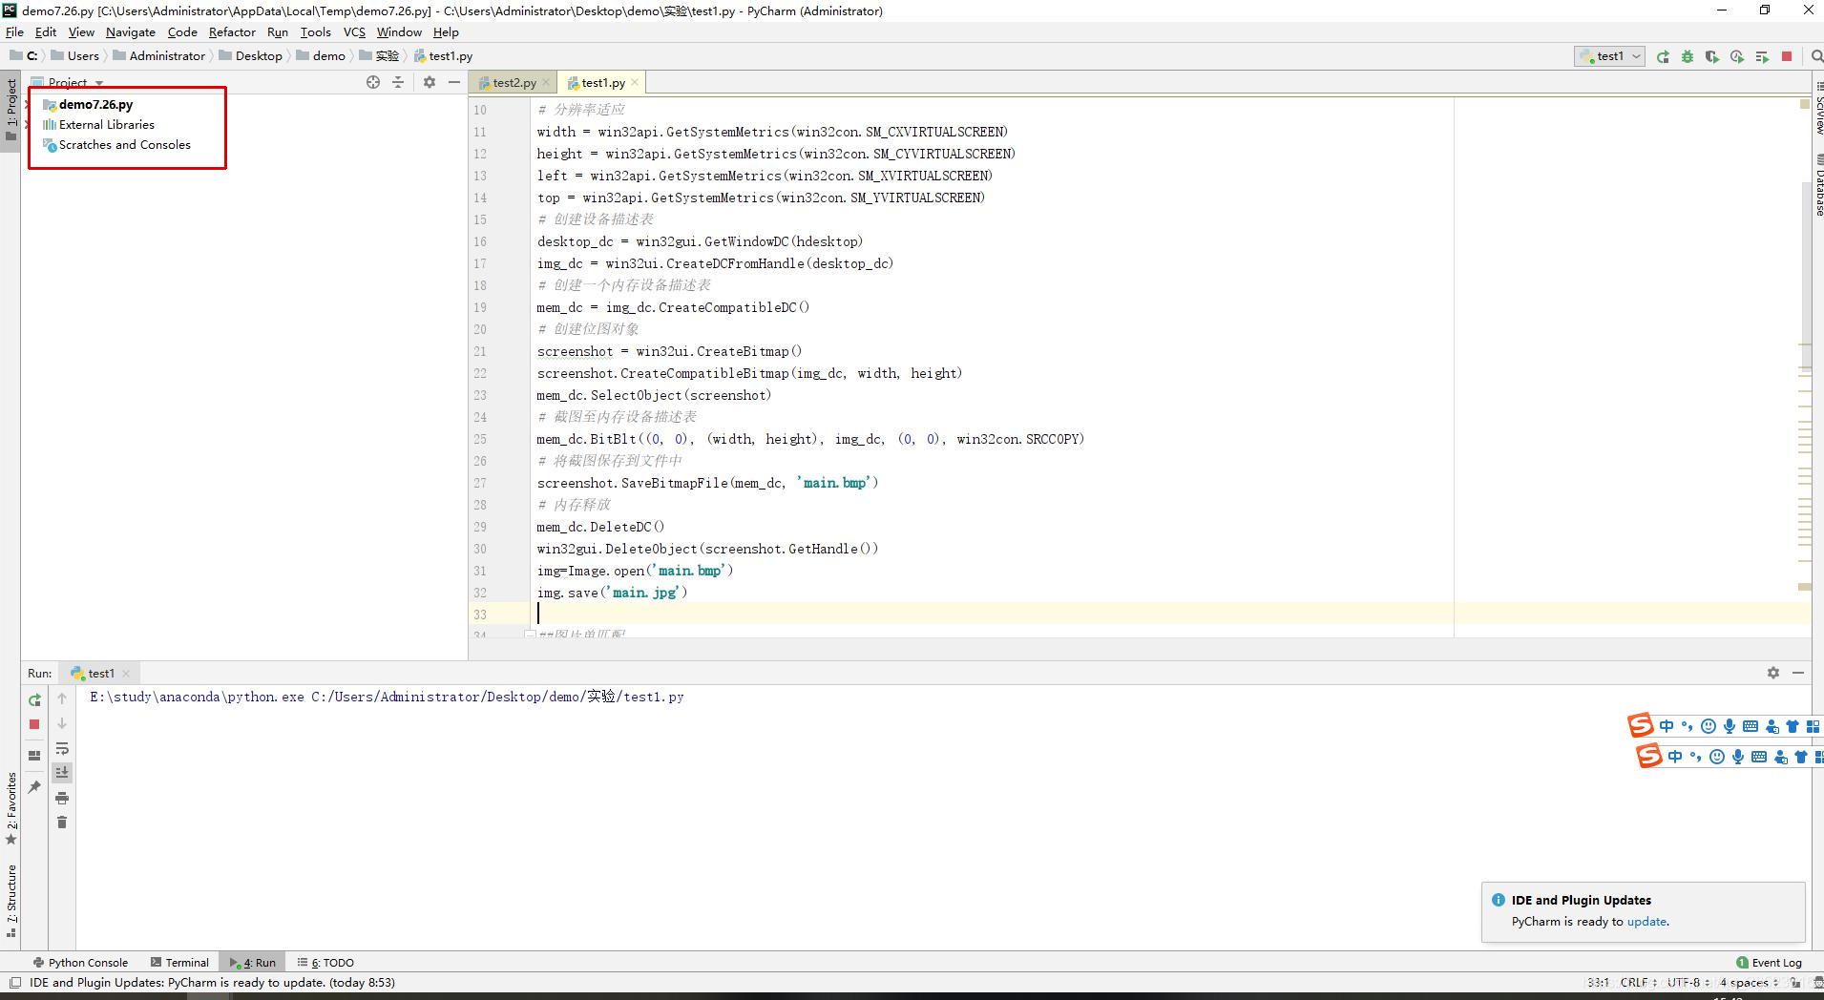
Task: Open Search Everywhere magnifier
Action: (1816, 56)
